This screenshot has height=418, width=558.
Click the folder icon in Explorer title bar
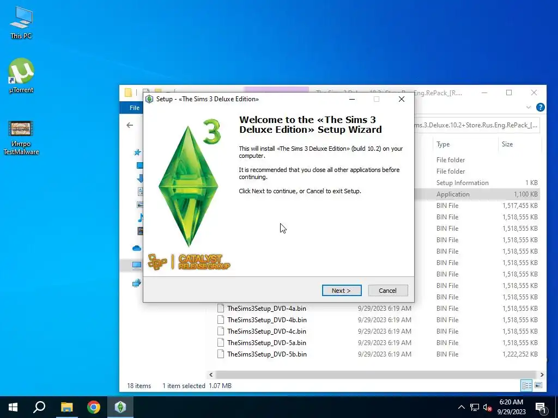point(129,93)
